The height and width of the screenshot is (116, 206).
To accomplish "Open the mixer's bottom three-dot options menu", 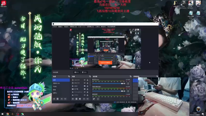I will point(98,99).
